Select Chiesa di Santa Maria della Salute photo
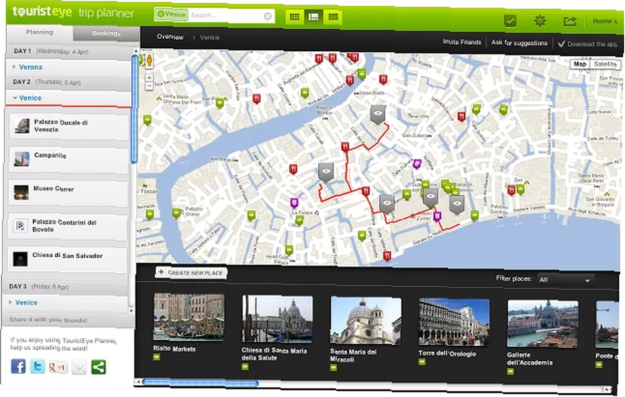 pos(277,319)
